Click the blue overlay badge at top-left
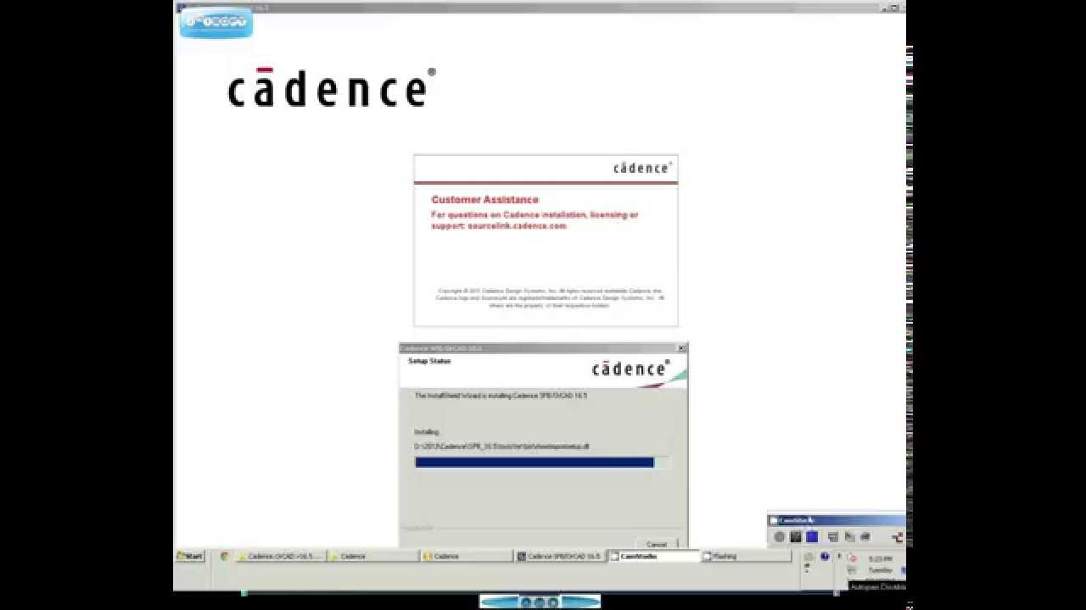The image size is (1086, 610). click(x=216, y=22)
